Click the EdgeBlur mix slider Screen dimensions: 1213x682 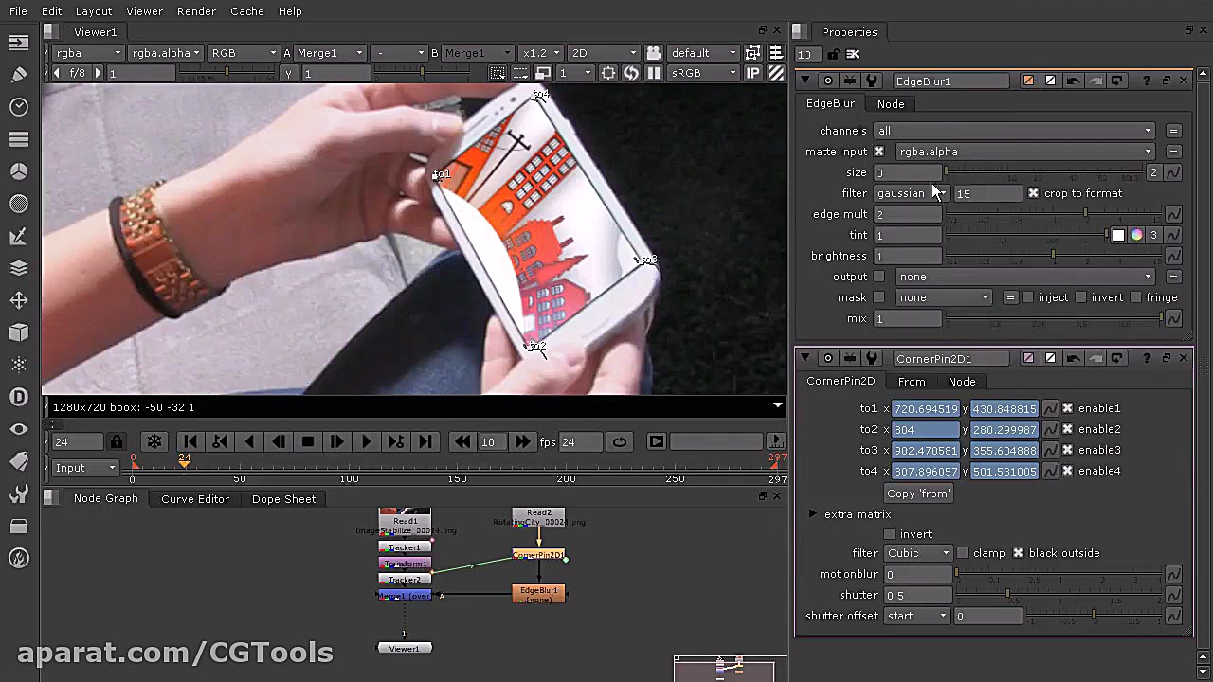1055,318
